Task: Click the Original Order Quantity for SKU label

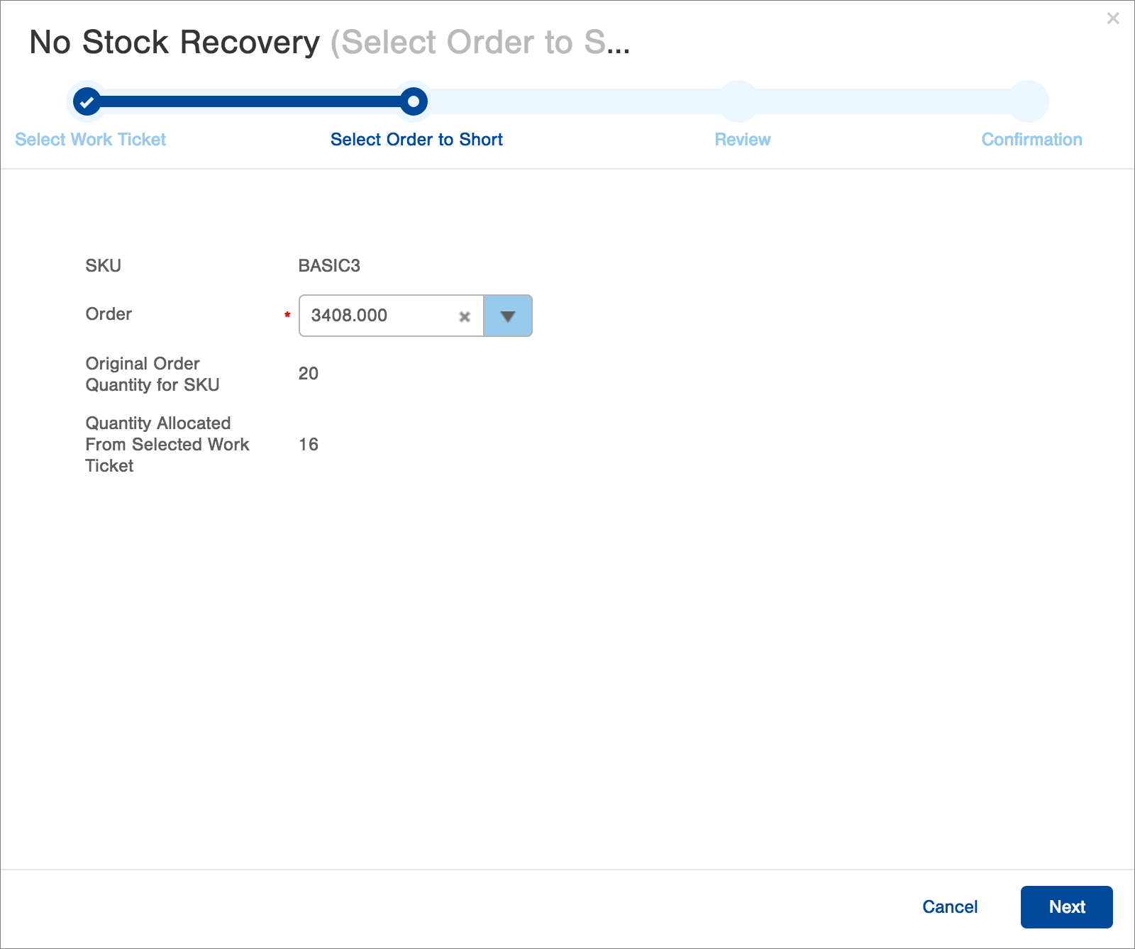Action: [x=153, y=374]
